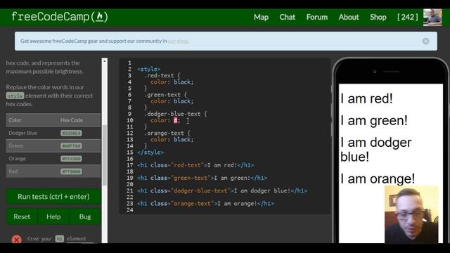Click the instructions panel scroll up arrow
This screenshot has height=253, width=450.
pos(105,61)
